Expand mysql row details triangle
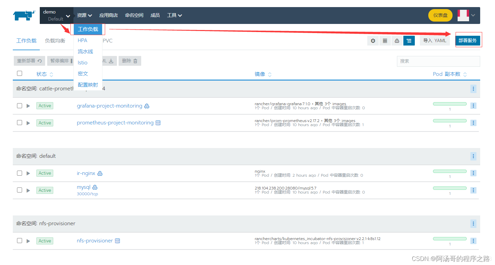495x265 pixels. tap(28, 190)
